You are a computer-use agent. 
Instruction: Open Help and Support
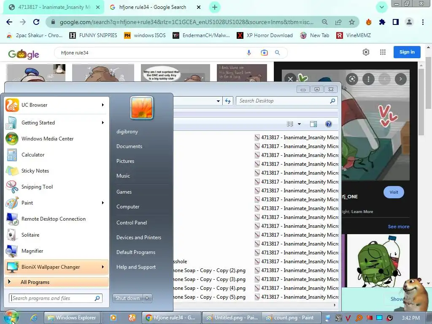pyautogui.click(x=136, y=267)
